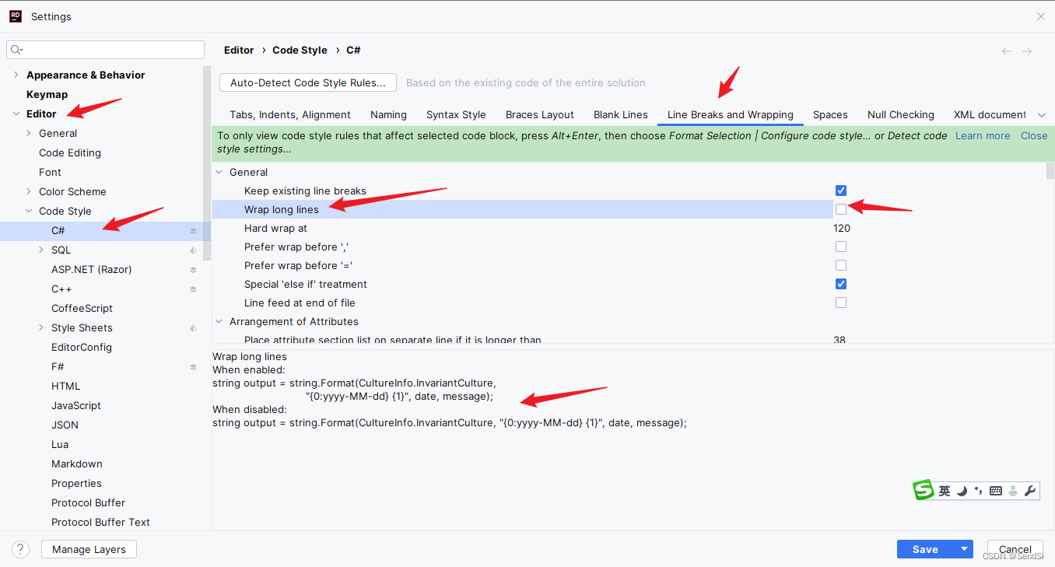The image size is (1055, 567).
Task: Expand the Style Sheets node
Action: click(x=41, y=328)
